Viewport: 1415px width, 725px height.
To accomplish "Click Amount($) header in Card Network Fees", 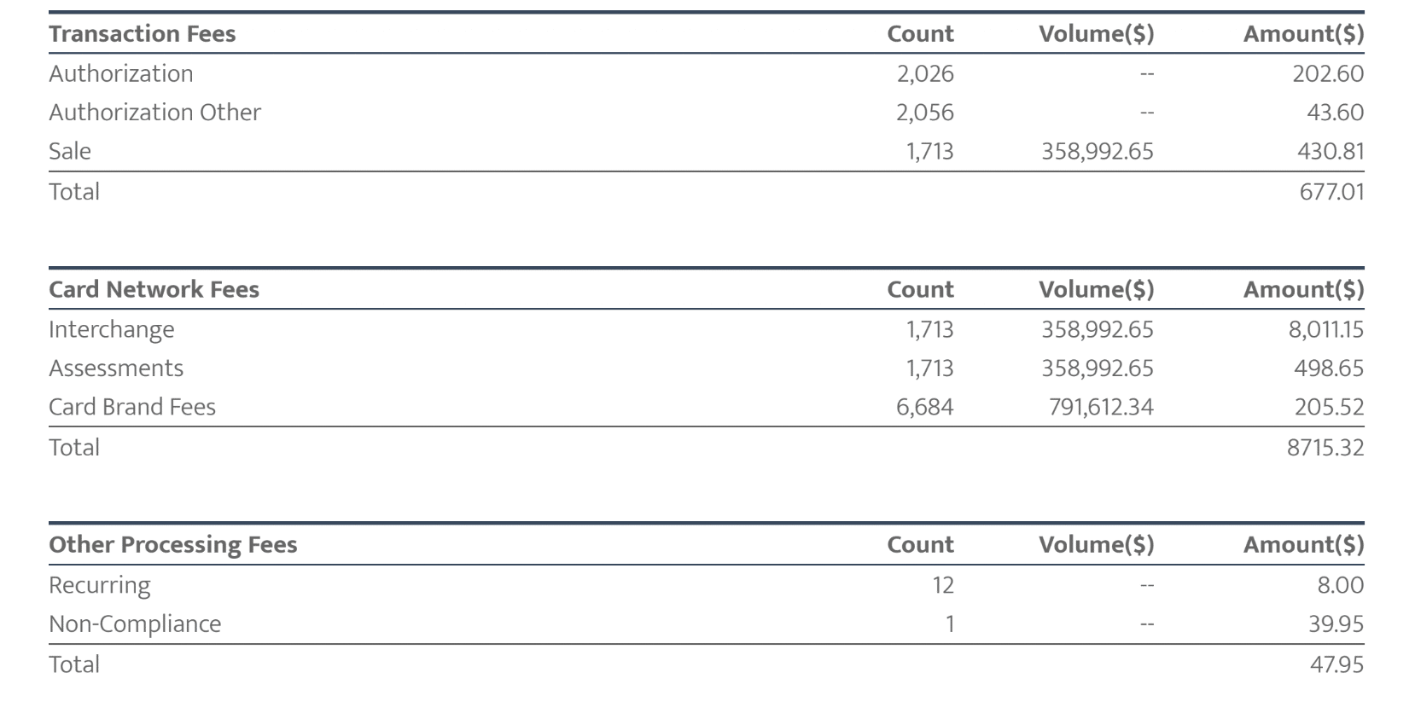I will [x=1303, y=289].
